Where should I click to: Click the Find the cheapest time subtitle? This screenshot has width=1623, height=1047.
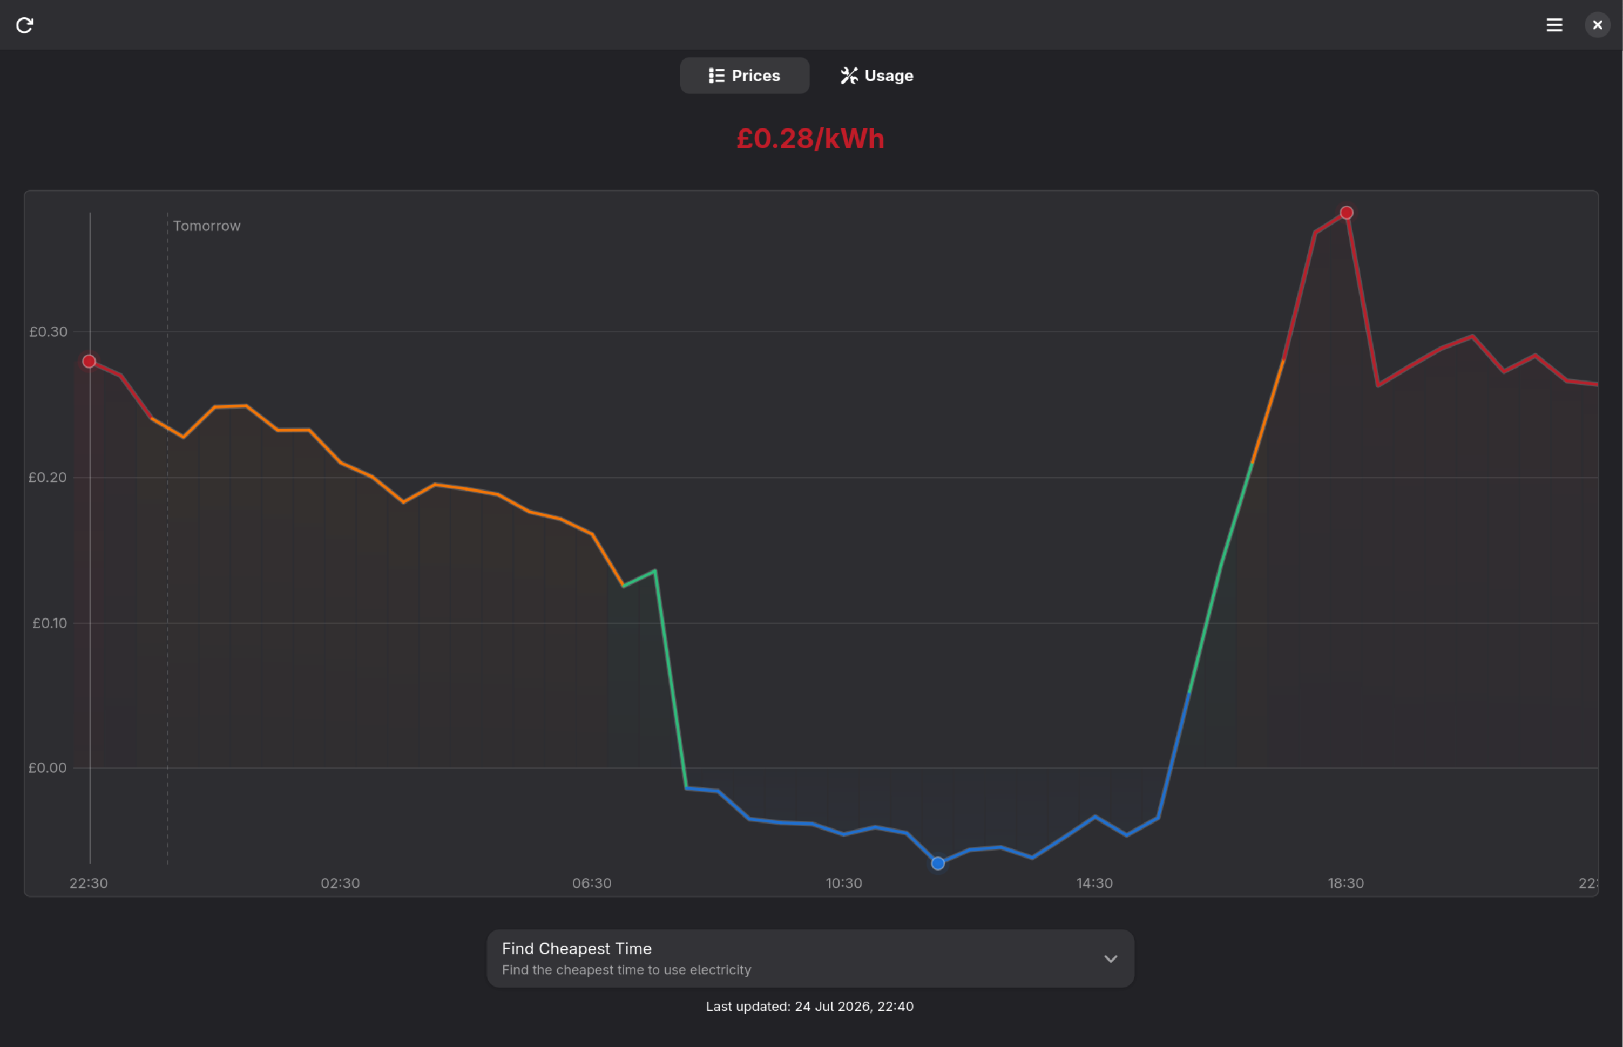626,970
